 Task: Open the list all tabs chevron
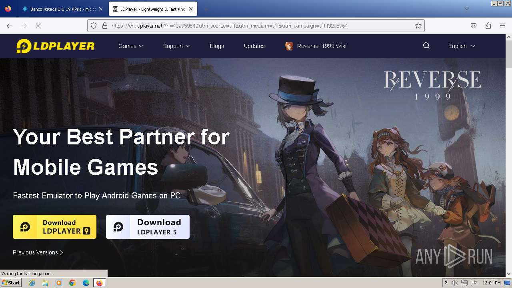(x=466, y=9)
